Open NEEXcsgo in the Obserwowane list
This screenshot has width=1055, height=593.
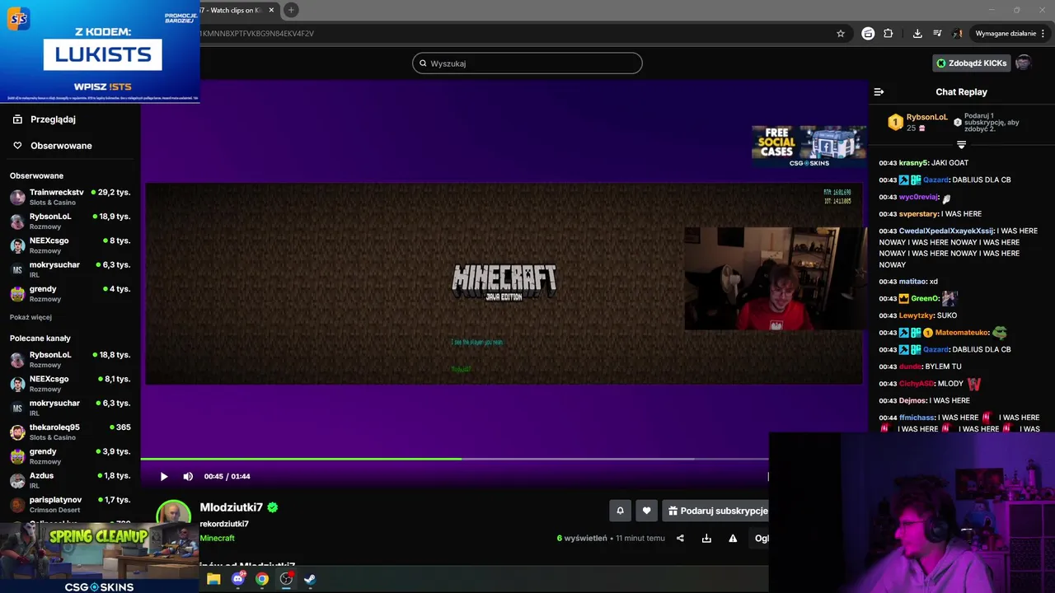[x=70, y=245]
